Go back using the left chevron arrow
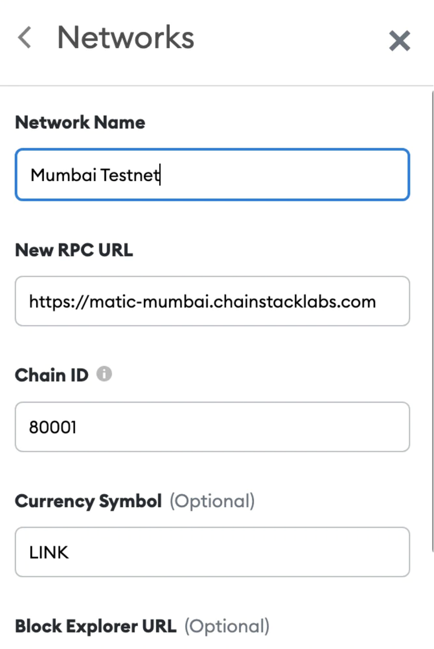434x649 pixels. (x=25, y=38)
